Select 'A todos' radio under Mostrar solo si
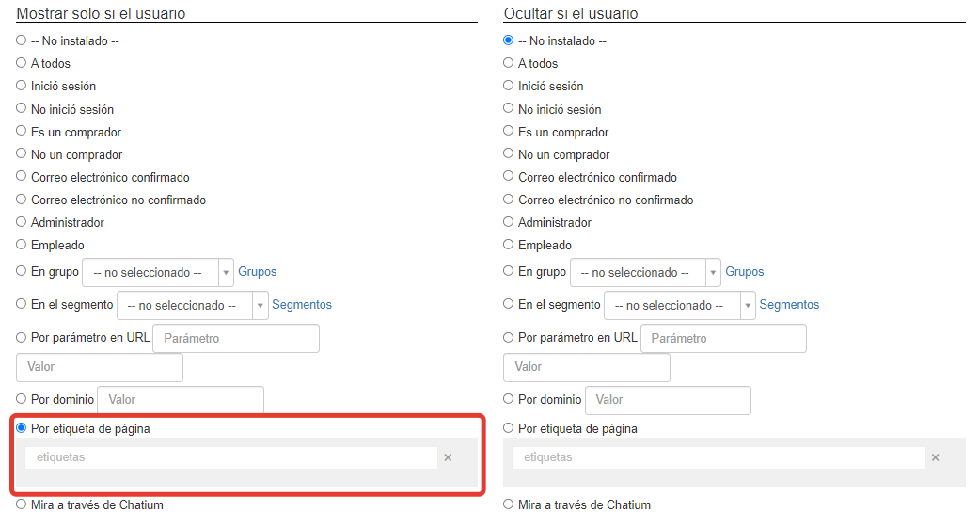 coord(22,63)
